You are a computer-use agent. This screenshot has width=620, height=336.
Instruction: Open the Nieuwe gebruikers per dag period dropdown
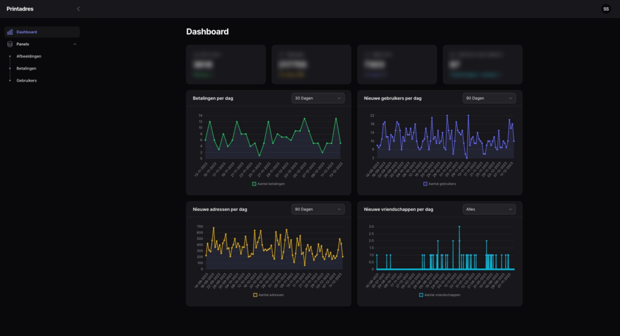489,98
